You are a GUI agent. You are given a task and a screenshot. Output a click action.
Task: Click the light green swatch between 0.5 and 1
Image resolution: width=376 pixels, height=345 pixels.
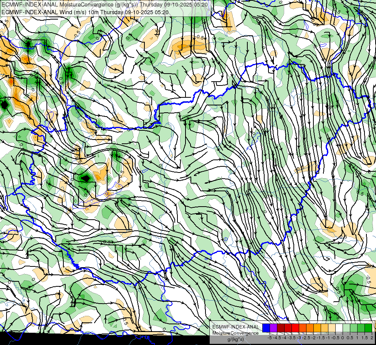pyautogui.click(x=354, y=328)
